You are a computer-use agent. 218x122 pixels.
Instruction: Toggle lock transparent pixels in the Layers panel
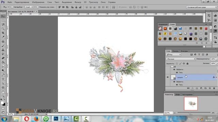(177, 63)
